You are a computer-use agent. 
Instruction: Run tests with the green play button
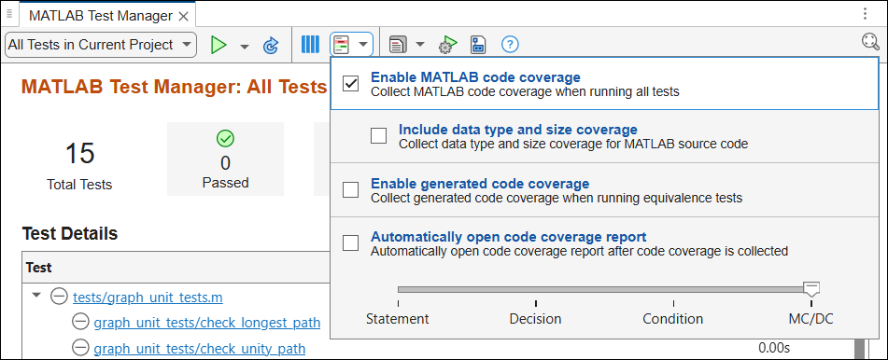click(218, 45)
